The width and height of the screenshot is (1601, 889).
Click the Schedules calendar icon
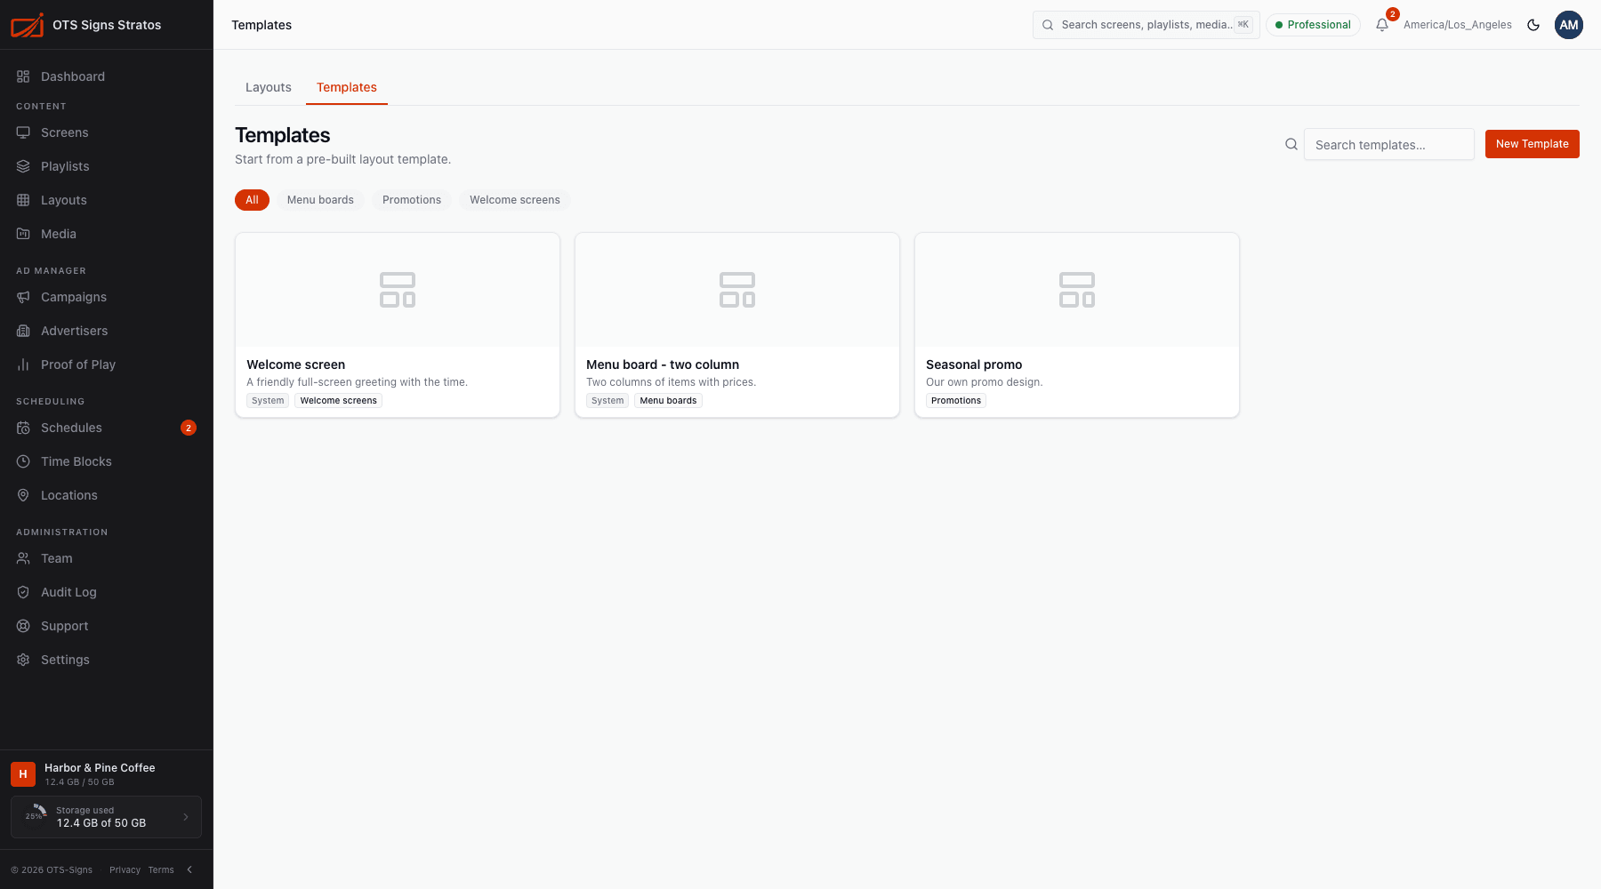pos(23,428)
